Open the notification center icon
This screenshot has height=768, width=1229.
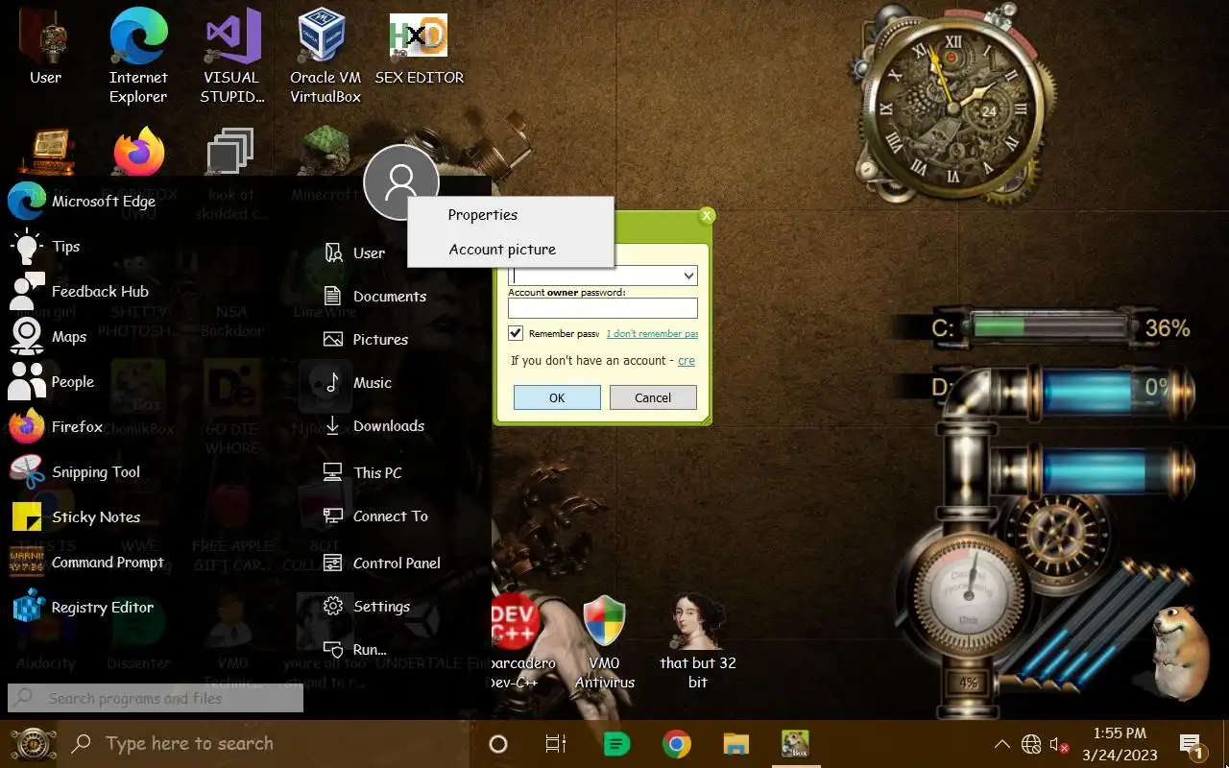coord(1192,746)
